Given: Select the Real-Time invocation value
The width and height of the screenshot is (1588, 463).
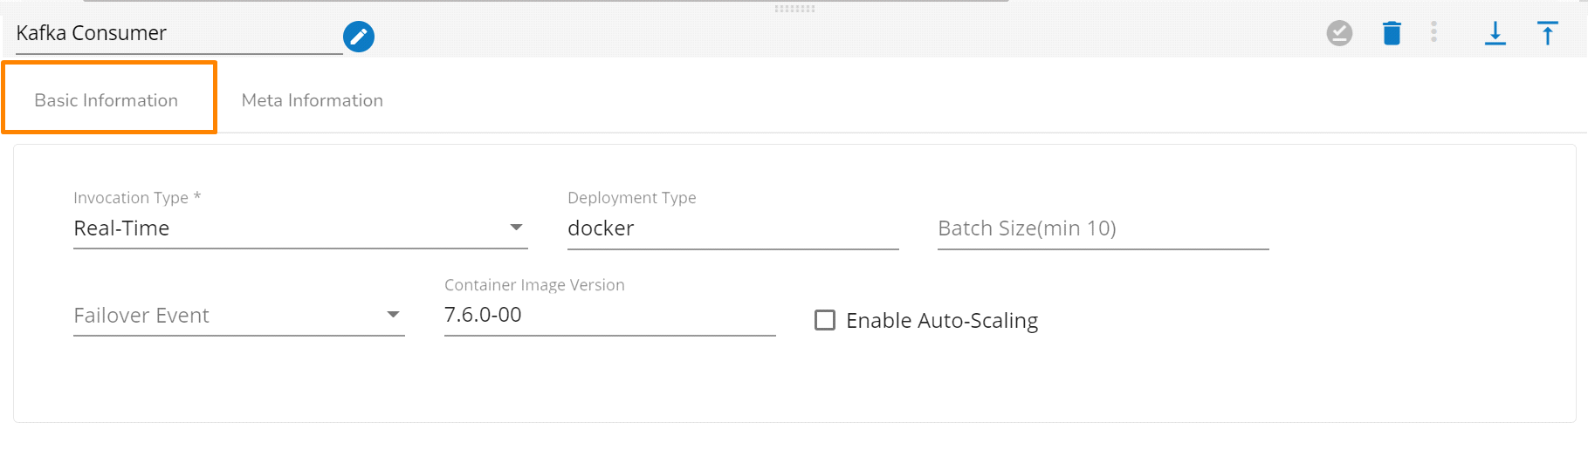Looking at the screenshot, I should 122,228.
